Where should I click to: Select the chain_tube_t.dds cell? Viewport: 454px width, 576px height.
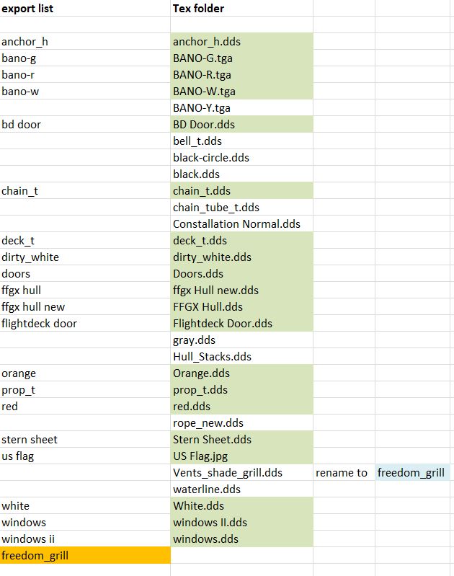(241, 207)
